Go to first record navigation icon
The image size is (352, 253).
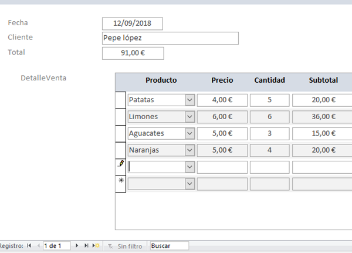point(29,245)
